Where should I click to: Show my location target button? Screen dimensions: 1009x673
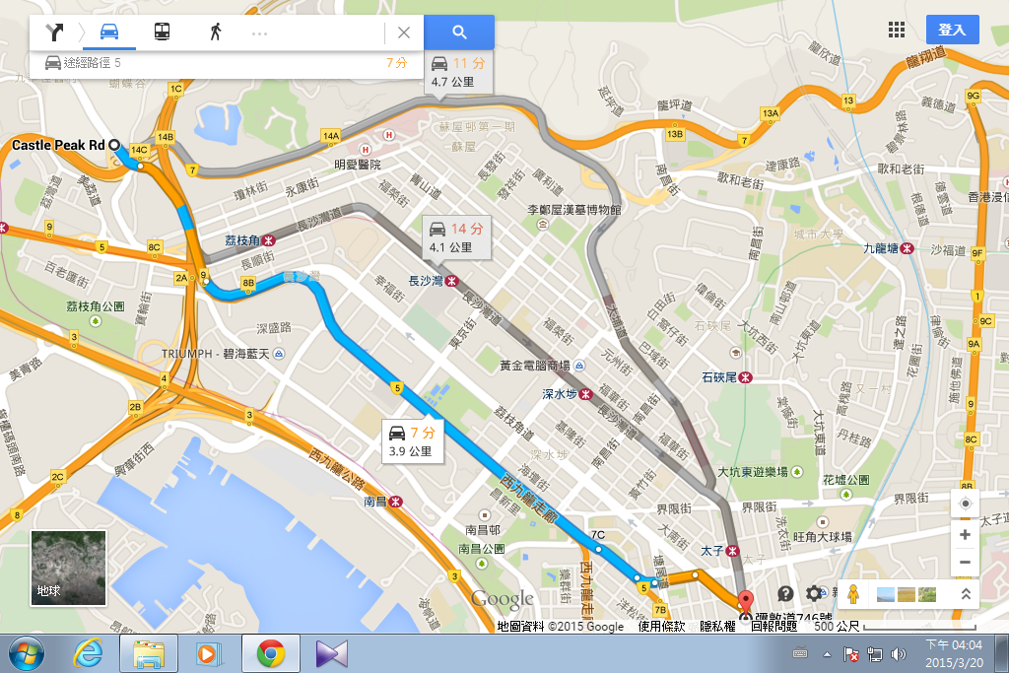pos(966,504)
